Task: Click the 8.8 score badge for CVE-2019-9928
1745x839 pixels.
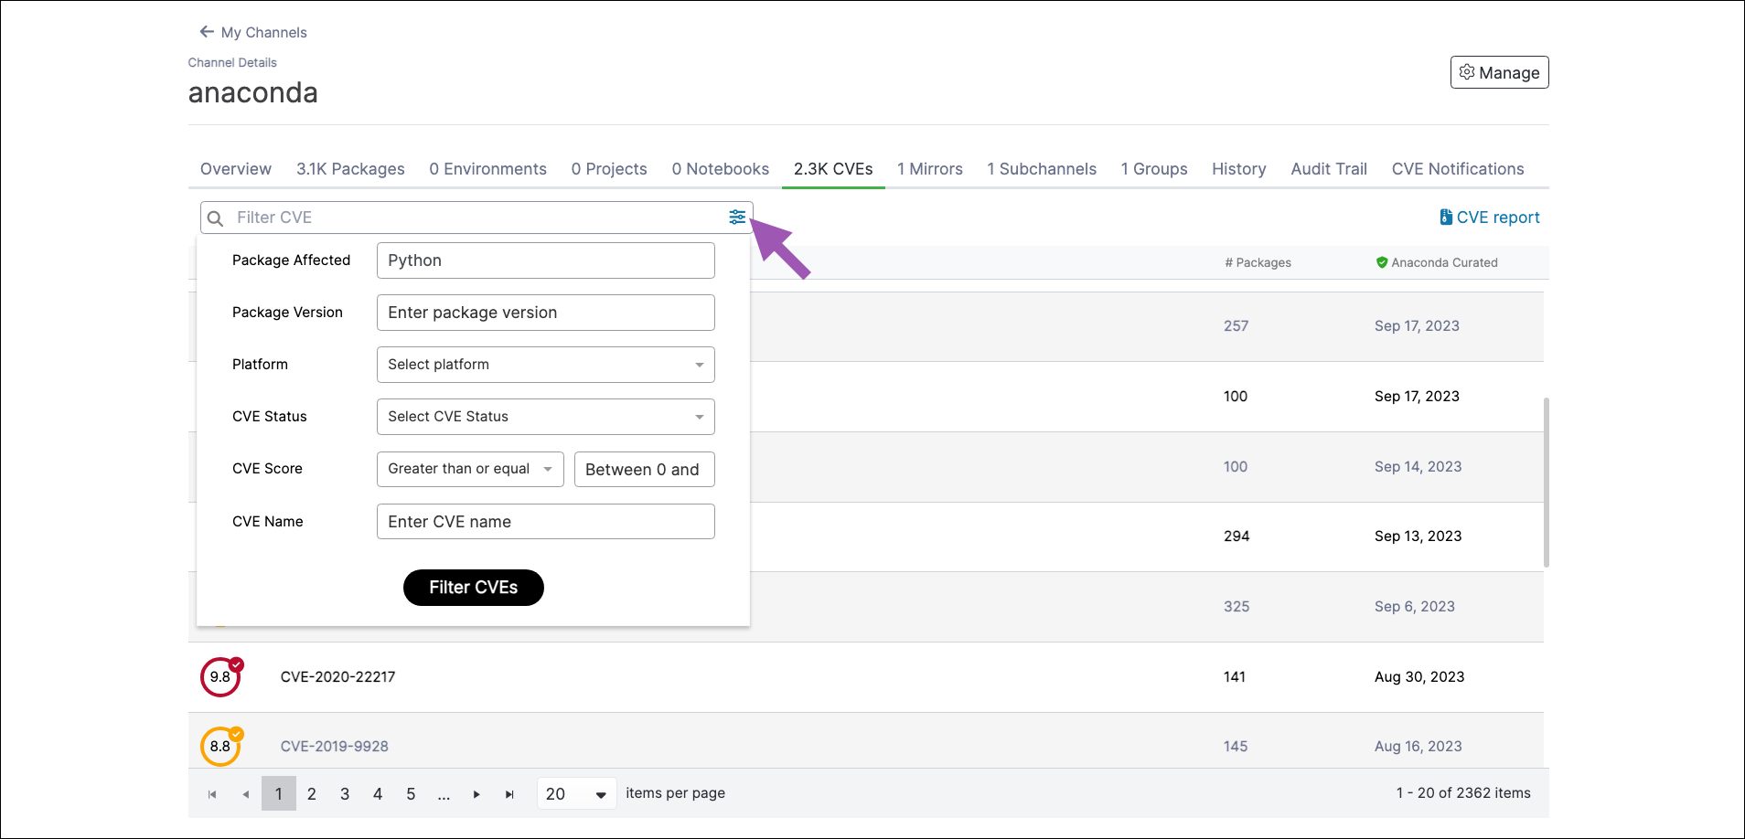Action: (x=221, y=746)
